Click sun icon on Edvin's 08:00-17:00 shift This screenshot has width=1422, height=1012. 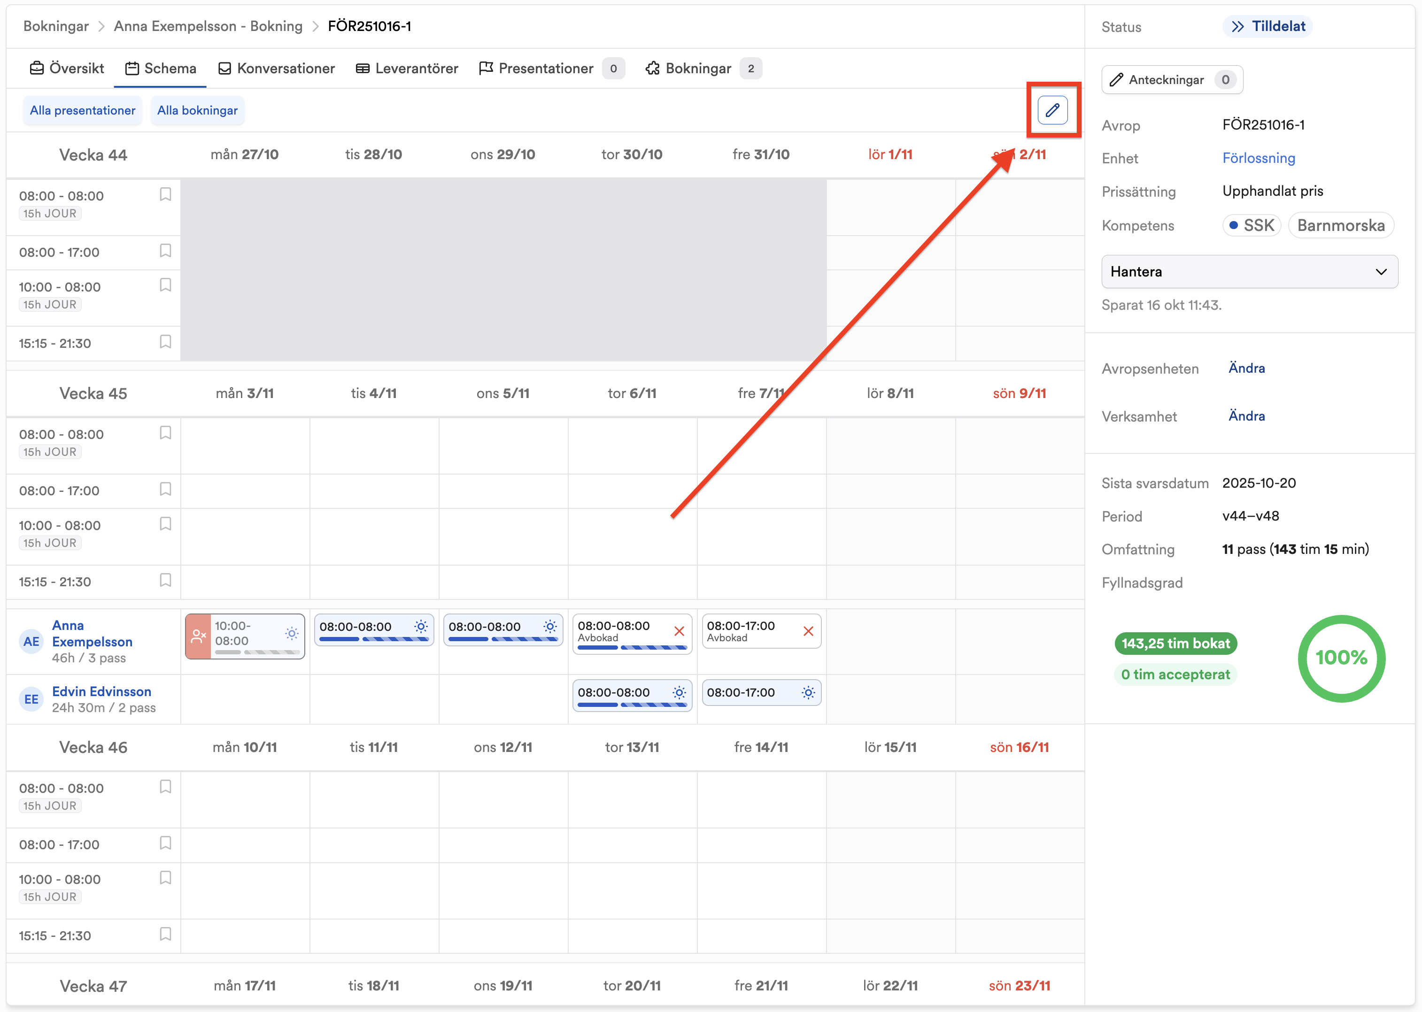click(809, 692)
